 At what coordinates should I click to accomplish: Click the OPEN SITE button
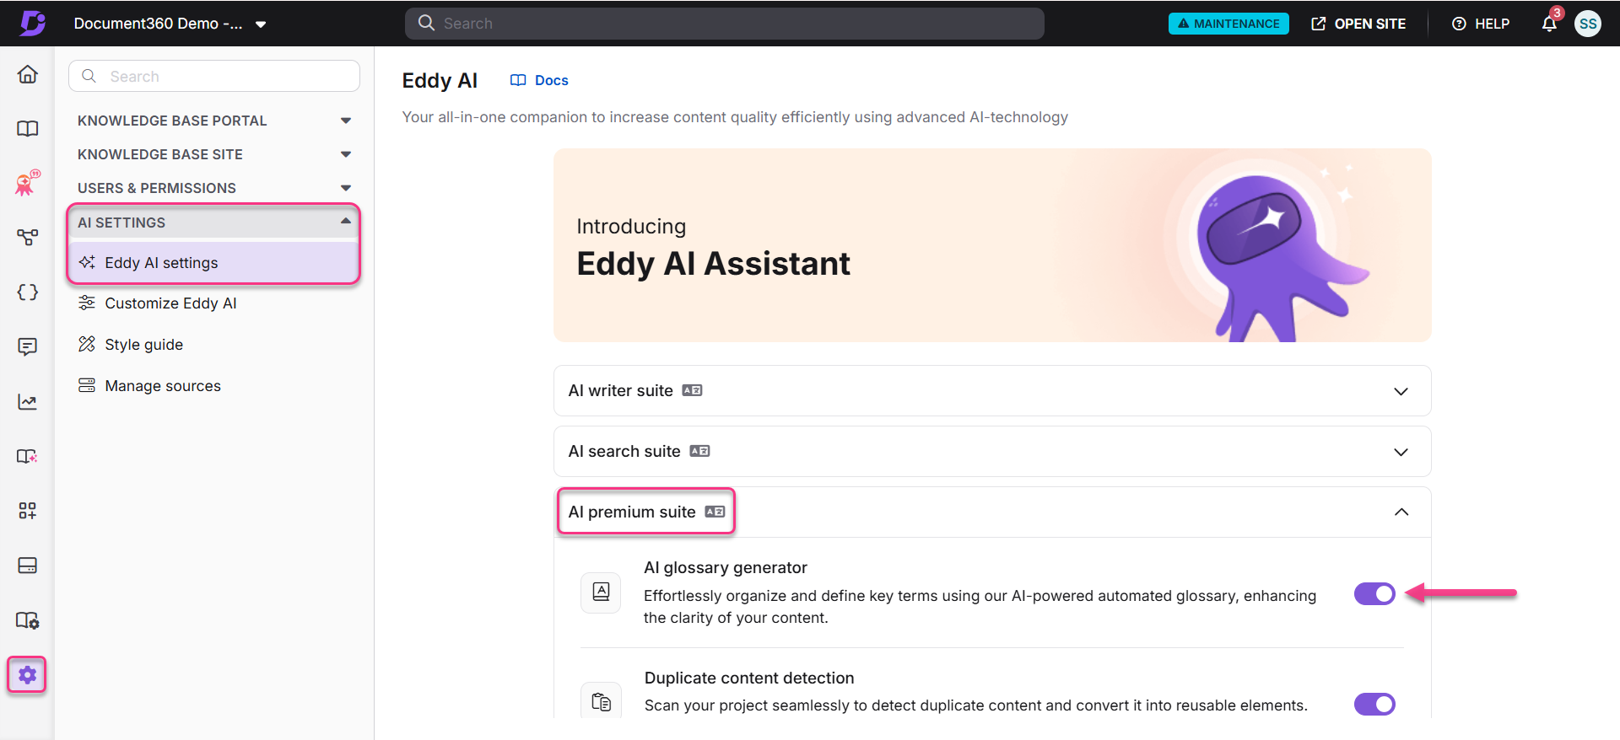click(1358, 24)
